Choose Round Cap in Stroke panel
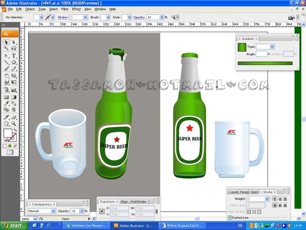The image size is (306, 230). 280,199
